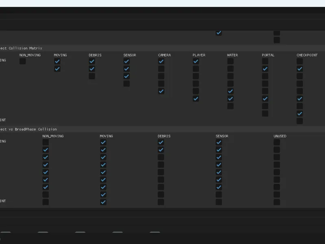Screen dimensions: 325x244
Task: Click the PORTAL column header text
Action: pos(268,55)
